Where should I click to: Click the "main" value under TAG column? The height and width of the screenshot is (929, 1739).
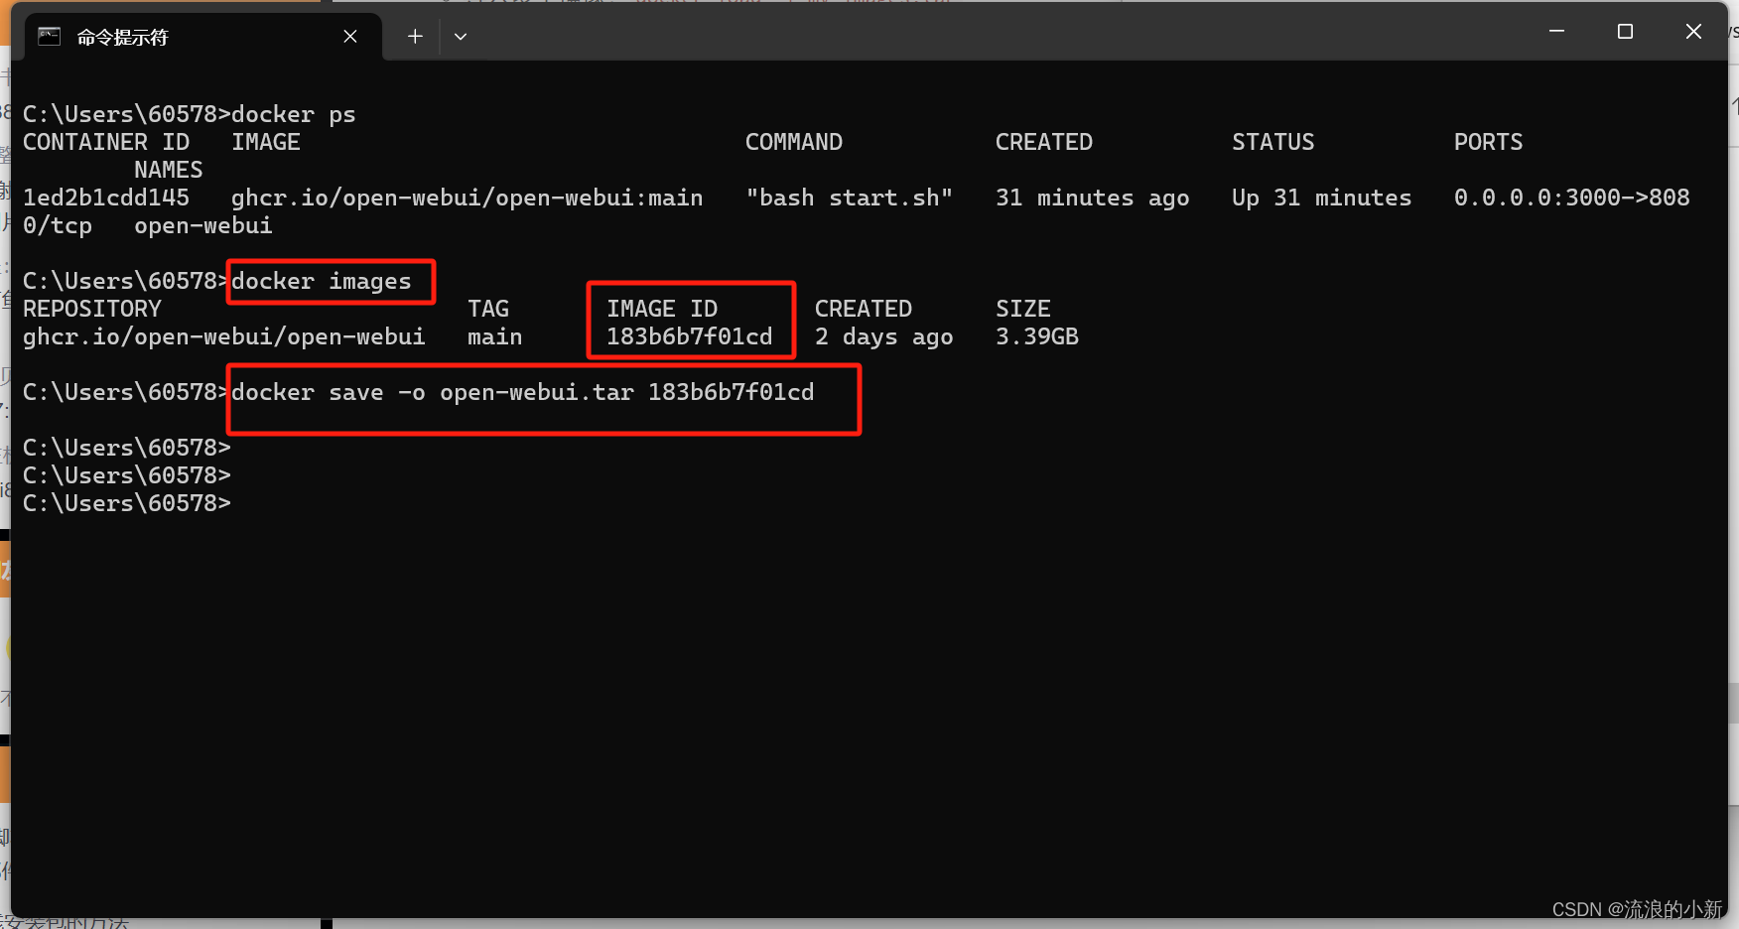point(494,337)
